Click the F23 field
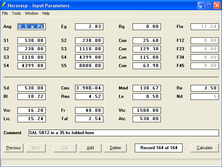 point(205,49)
